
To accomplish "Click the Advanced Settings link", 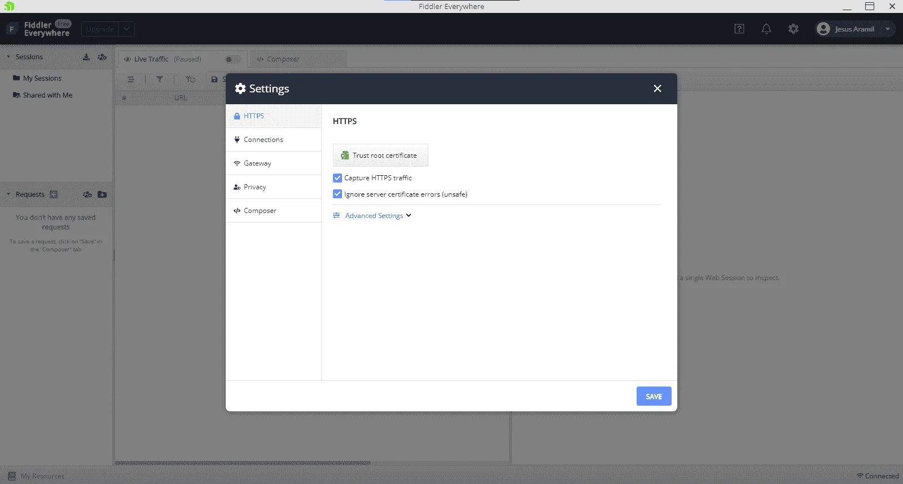I will [x=374, y=216].
